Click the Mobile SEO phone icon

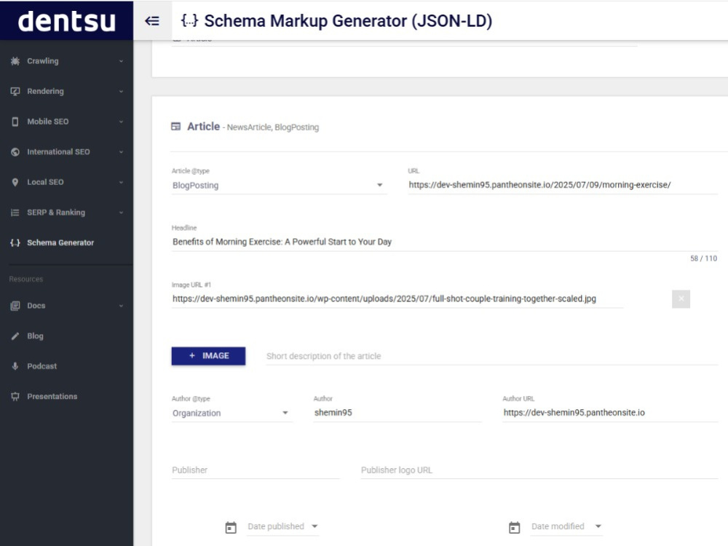pos(15,122)
